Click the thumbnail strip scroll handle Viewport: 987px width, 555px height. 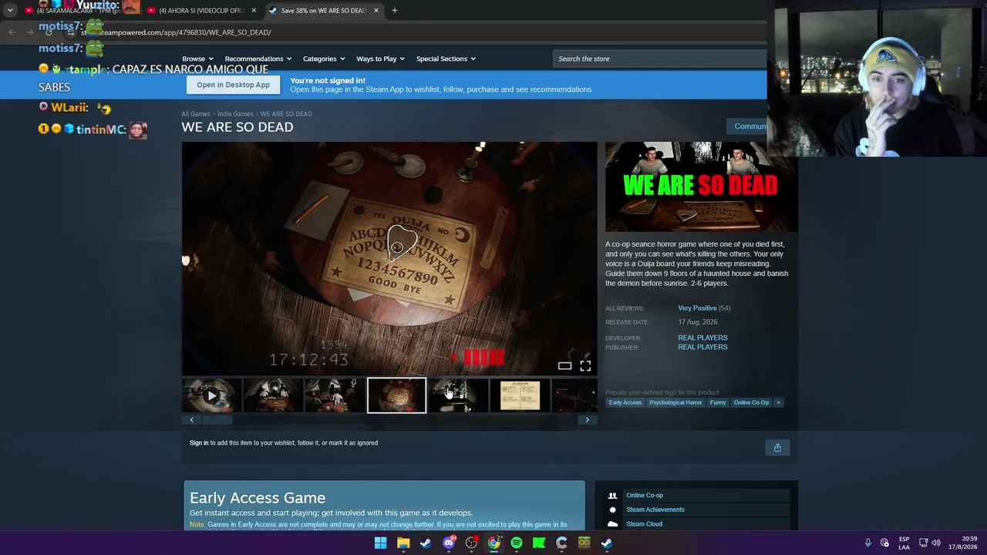pyautogui.click(x=217, y=420)
